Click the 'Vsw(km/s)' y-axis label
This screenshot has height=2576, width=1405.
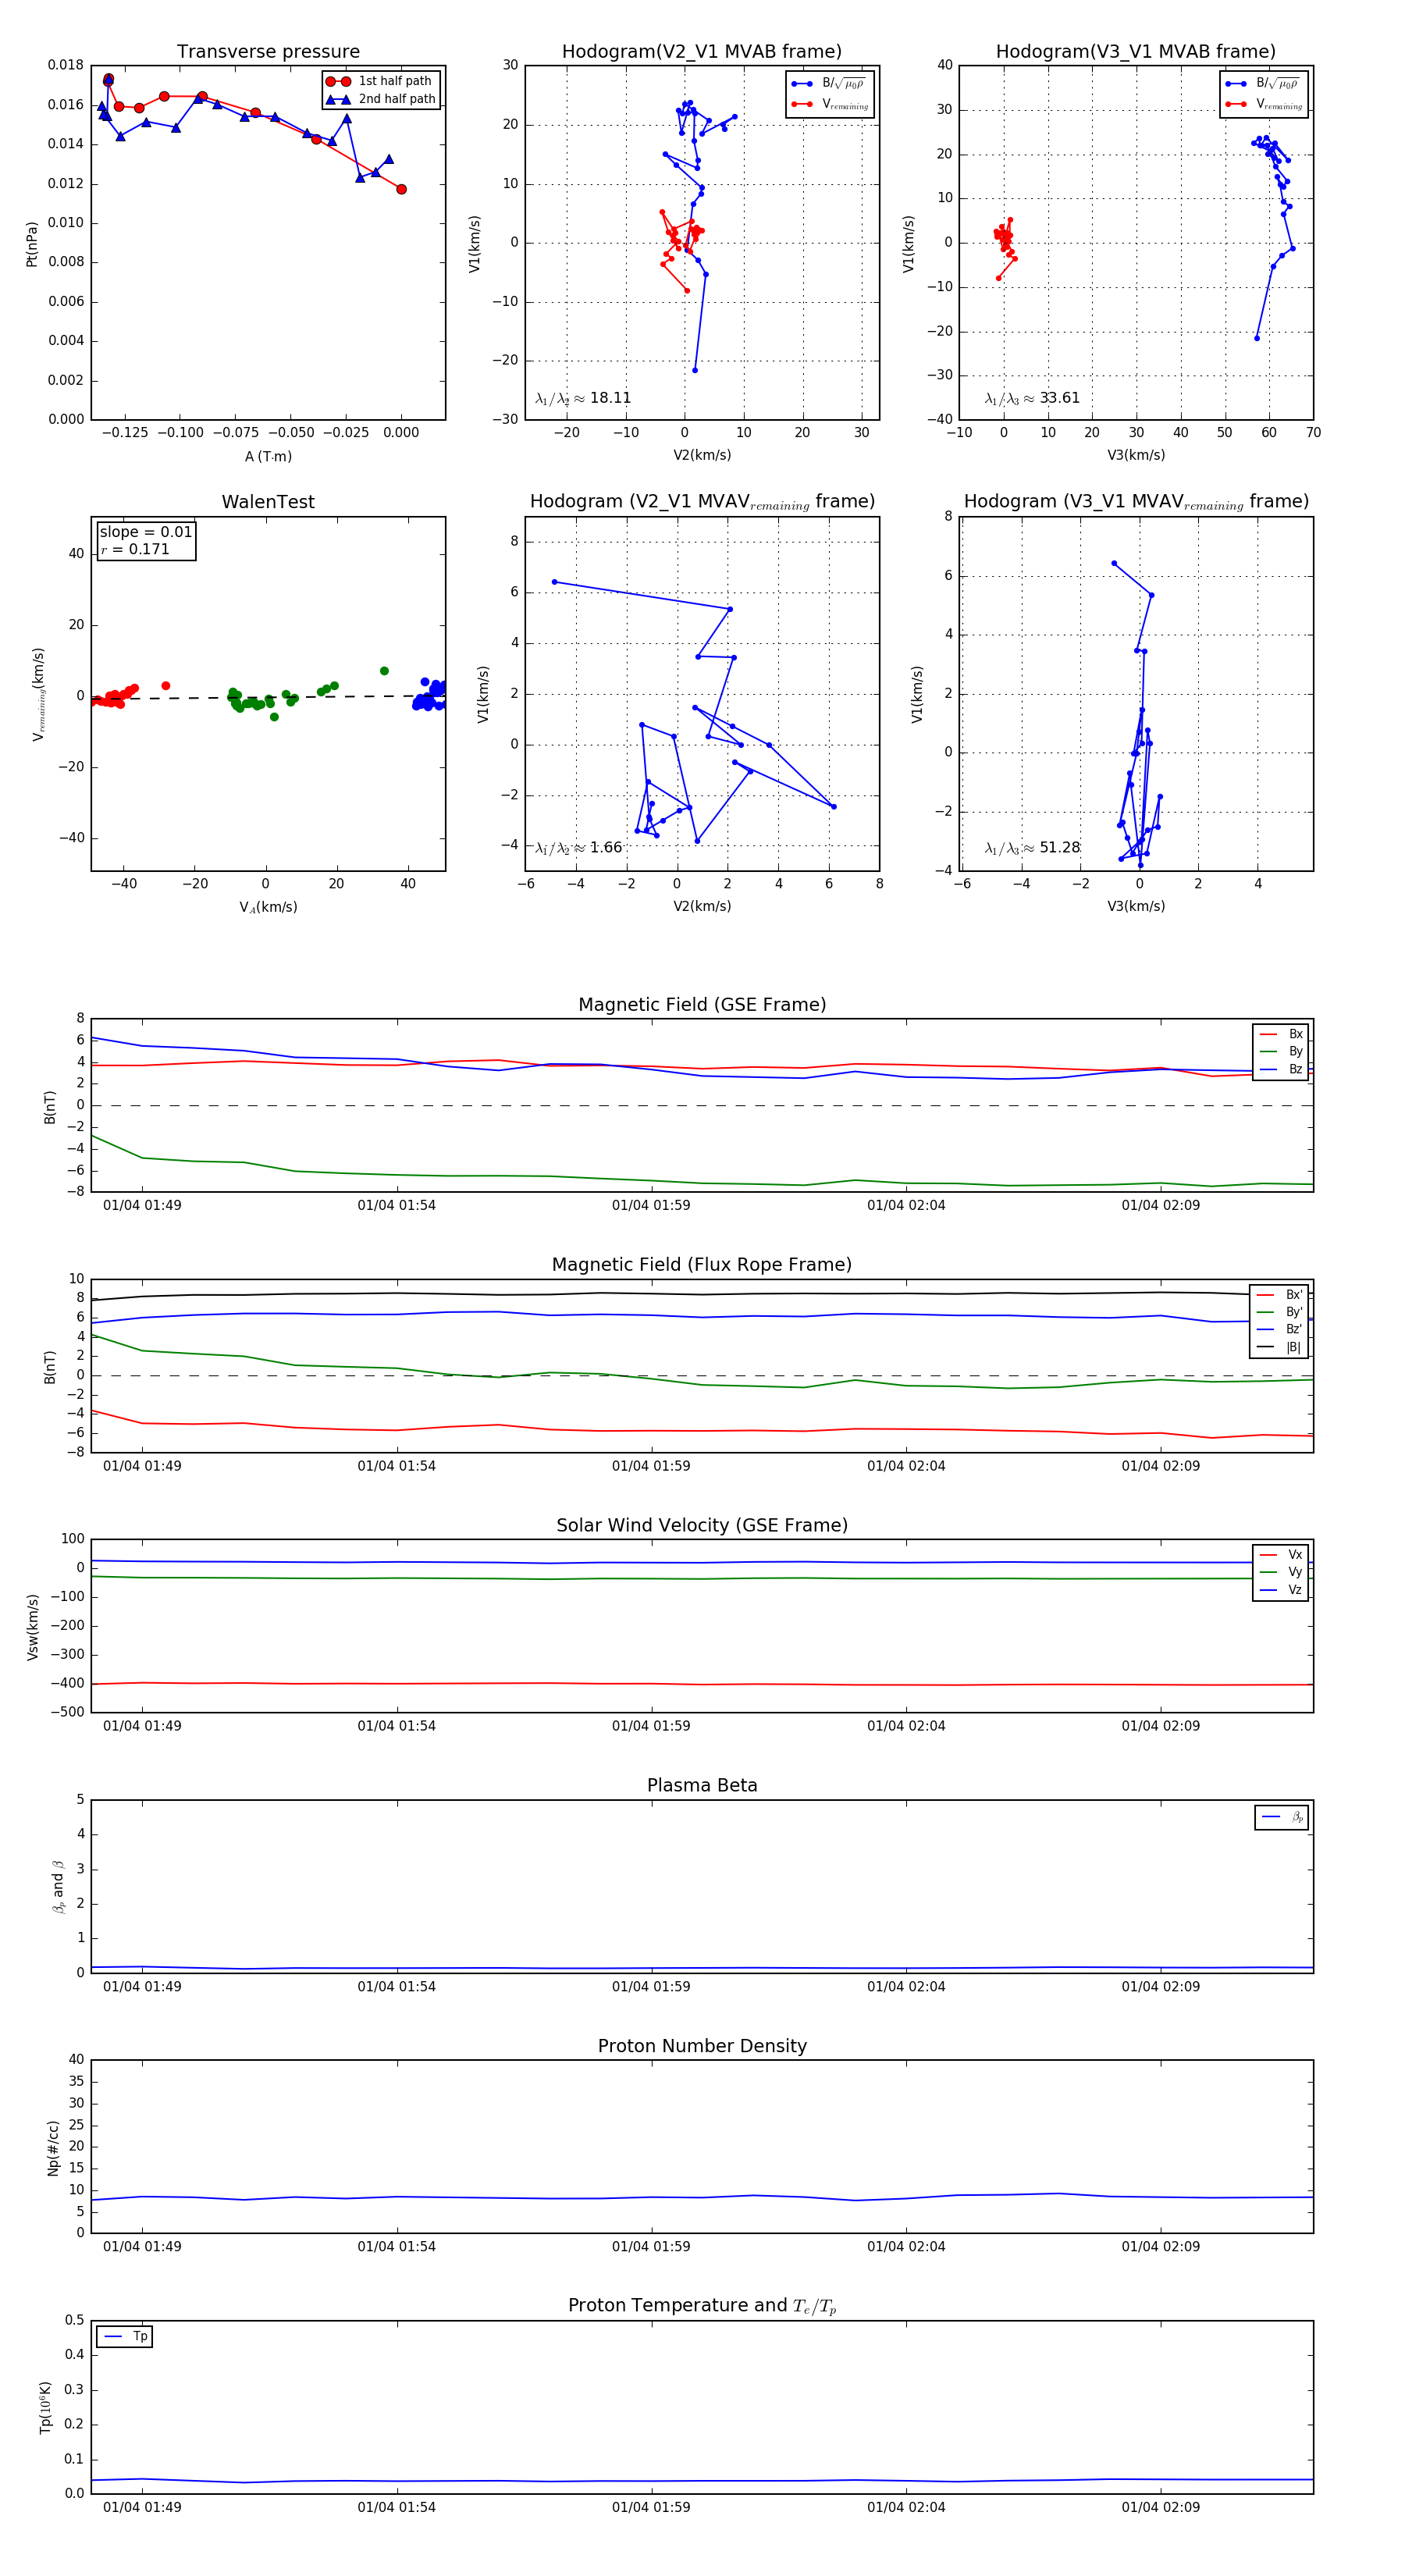pos(32,1627)
